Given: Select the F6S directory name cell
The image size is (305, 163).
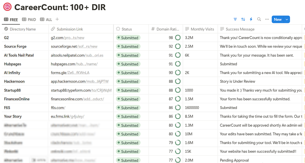Looking at the screenshot, I should [x=25, y=108].
